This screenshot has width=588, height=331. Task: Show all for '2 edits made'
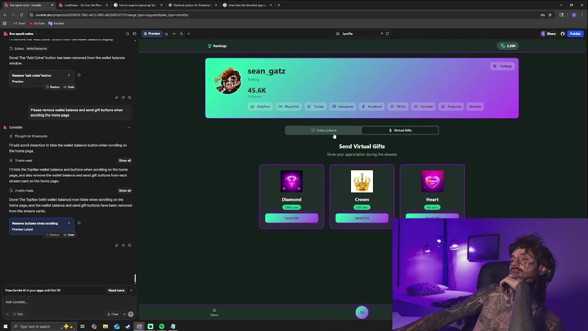(x=124, y=190)
